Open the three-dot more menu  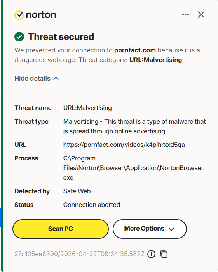[185, 15]
